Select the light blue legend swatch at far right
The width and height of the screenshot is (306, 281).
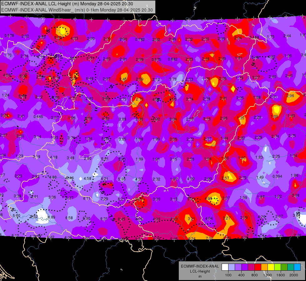click(297, 267)
